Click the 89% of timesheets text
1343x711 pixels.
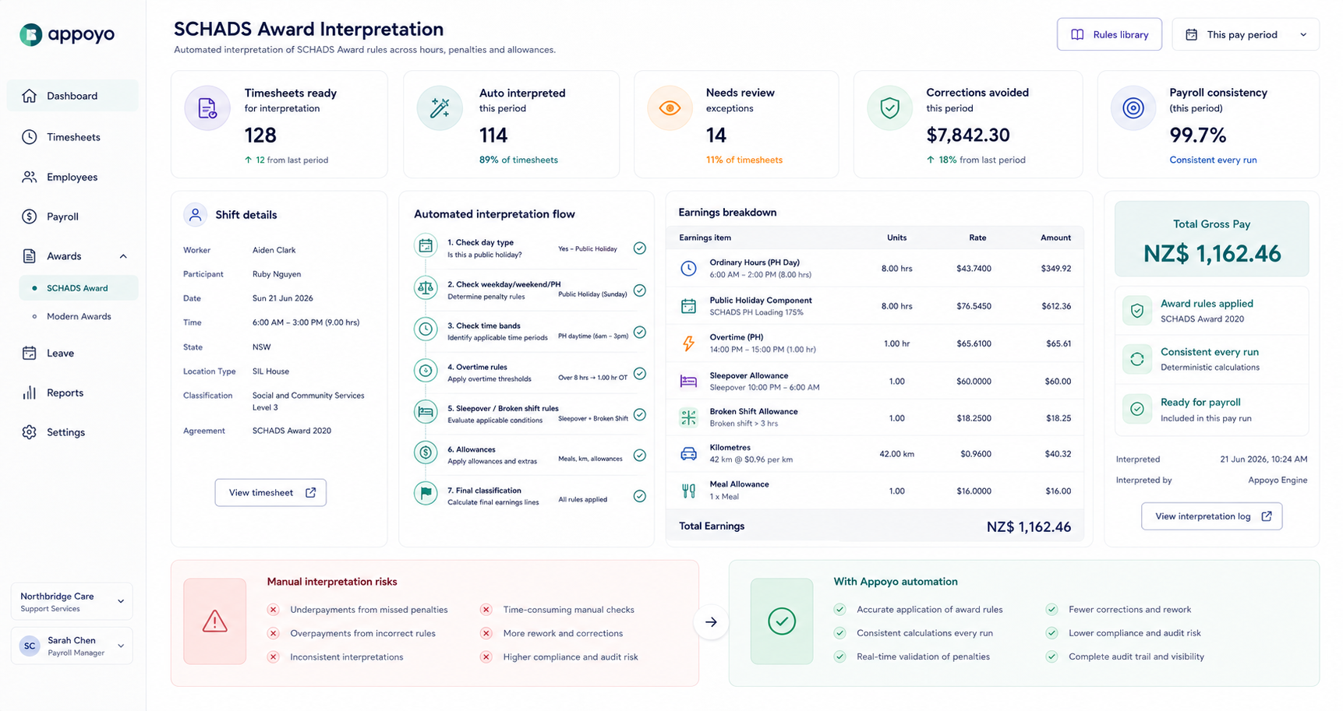point(518,160)
